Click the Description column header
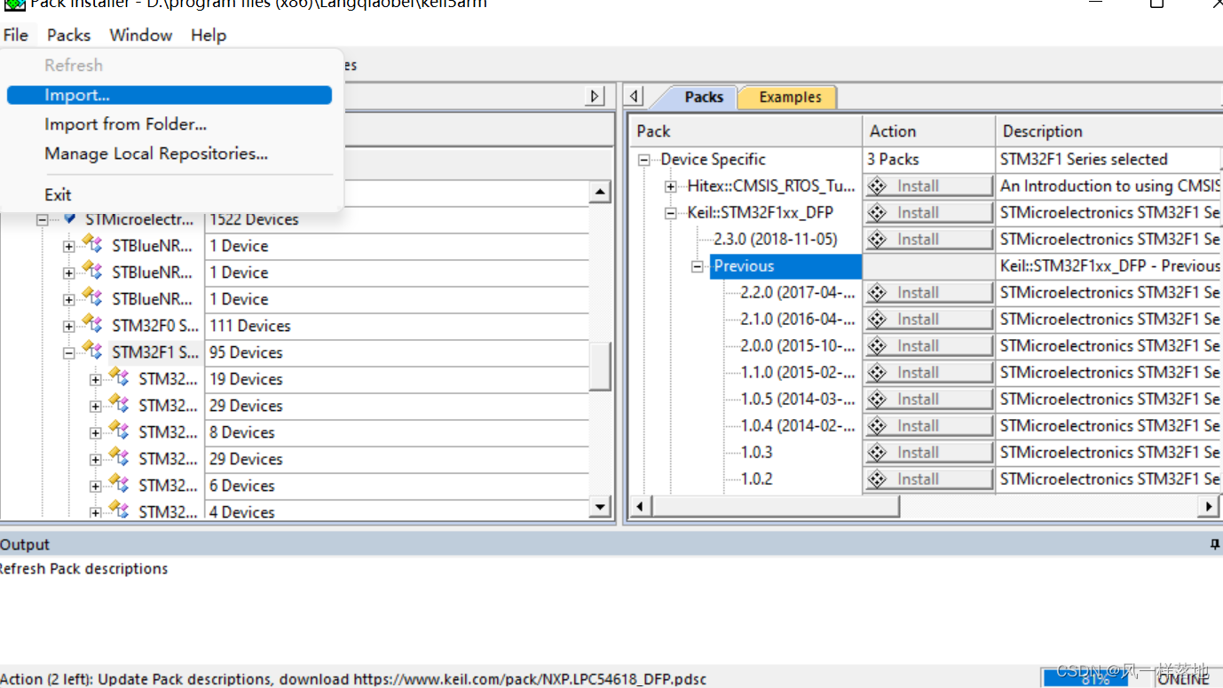1223x688 pixels. click(1109, 130)
